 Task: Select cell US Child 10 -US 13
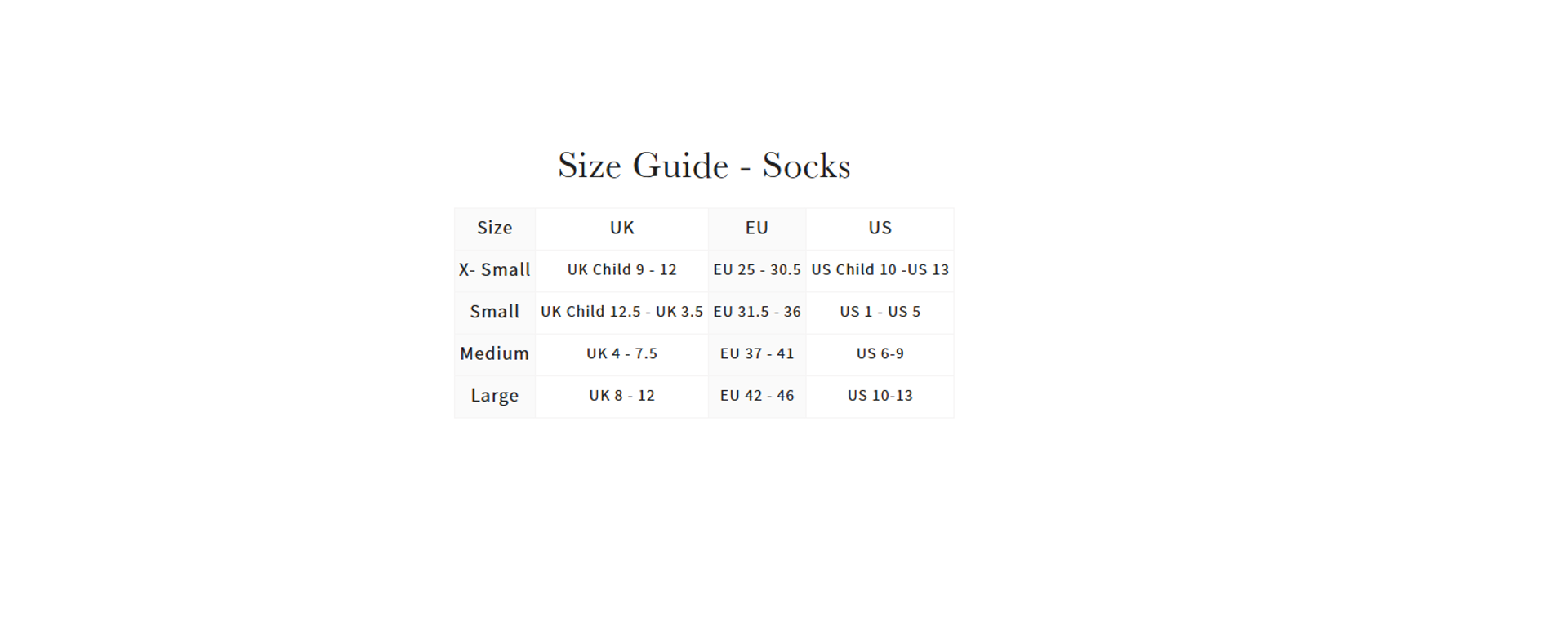880,270
